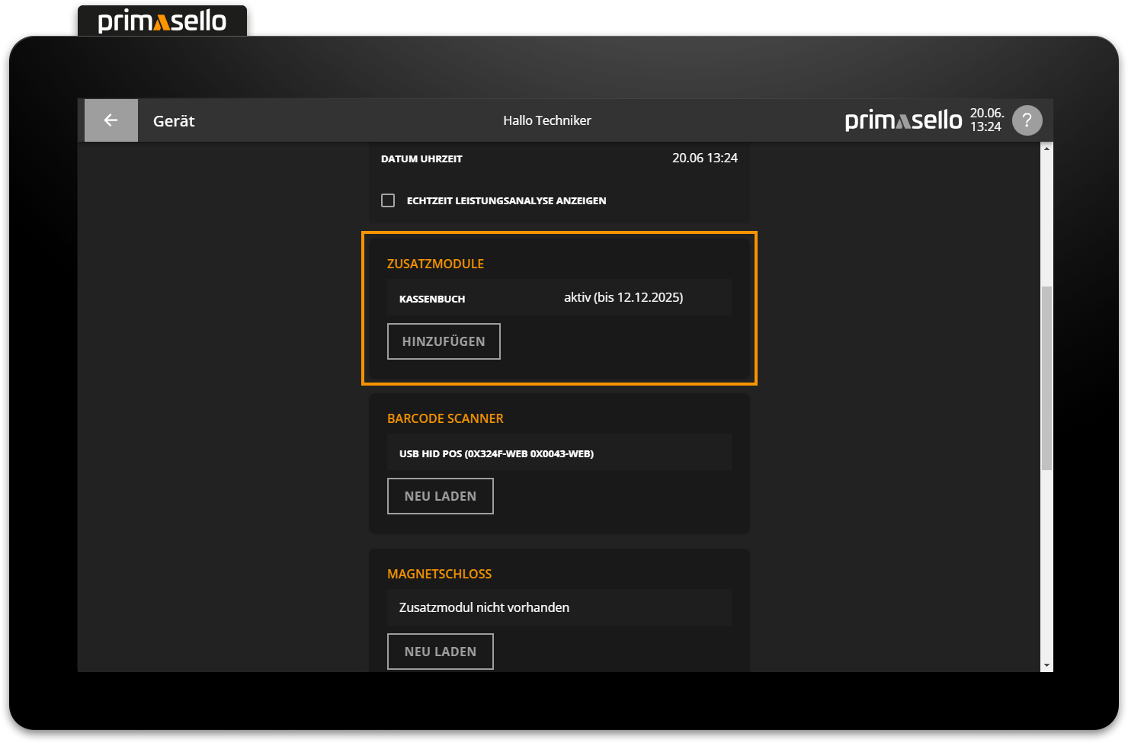The width and height of the screenshot is (1128, 743).
Task: Reload the Barcode Scanner with Neu Laden
Action: [x=440, y=496]
